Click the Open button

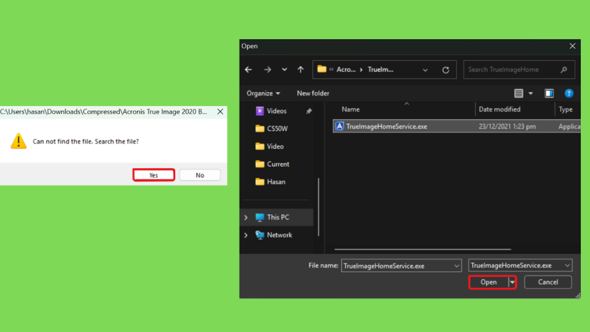[x=489, y=282]
